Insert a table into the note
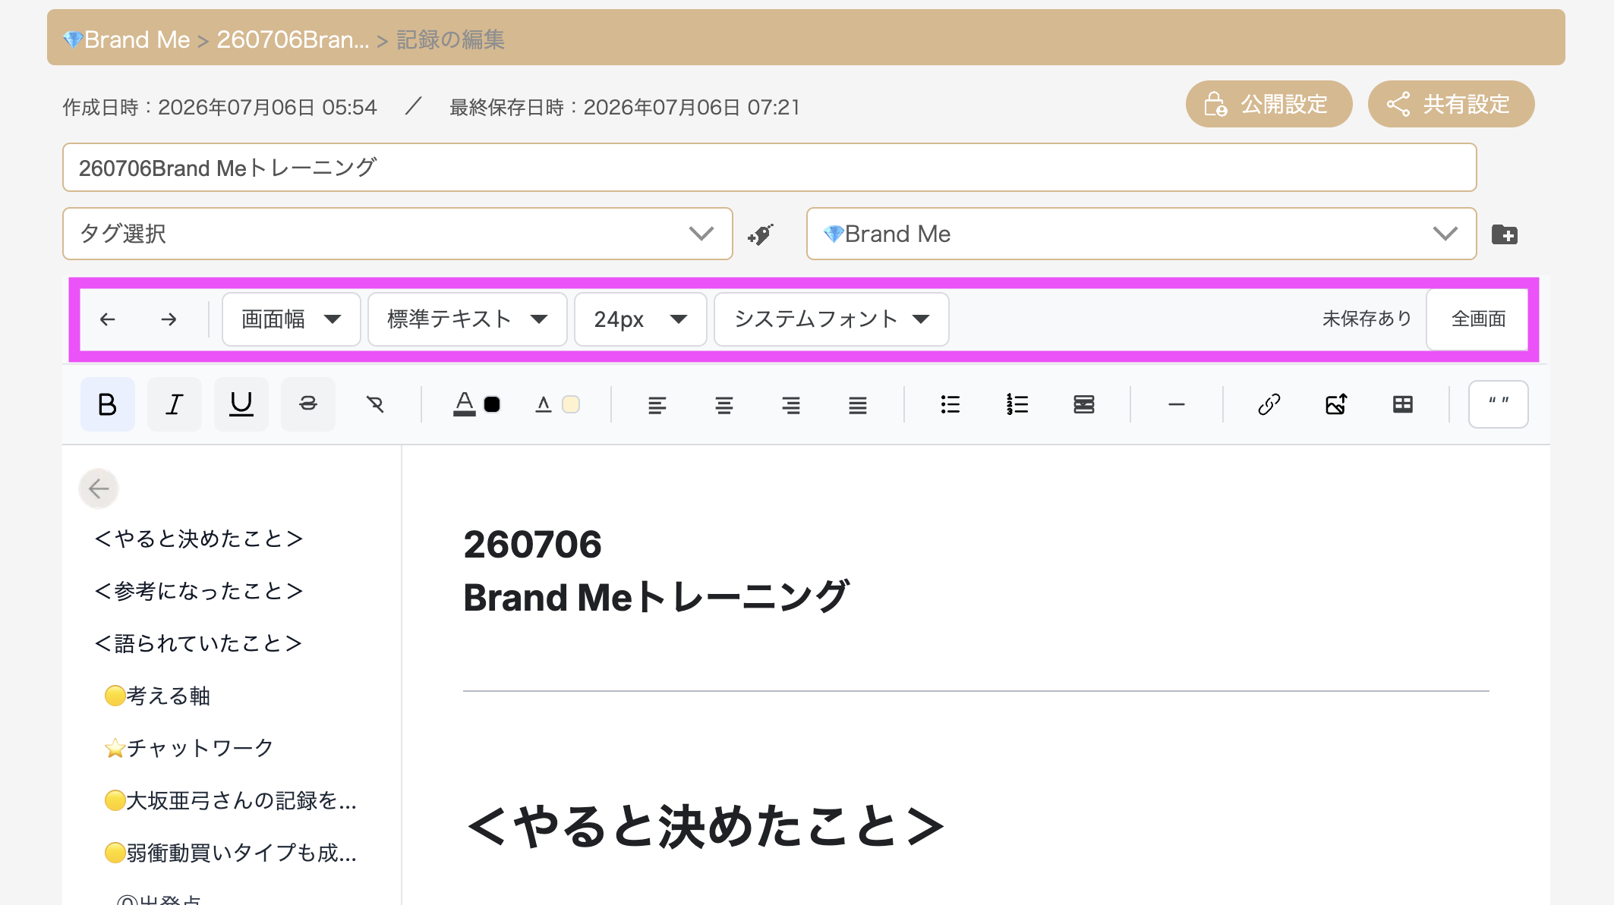 pyautogui.click(x=1403, y=404)
